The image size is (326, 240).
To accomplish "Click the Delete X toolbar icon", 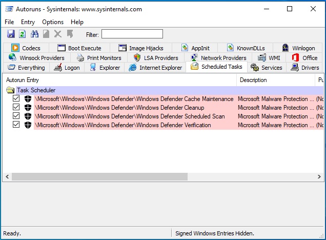I will point(58,34).
